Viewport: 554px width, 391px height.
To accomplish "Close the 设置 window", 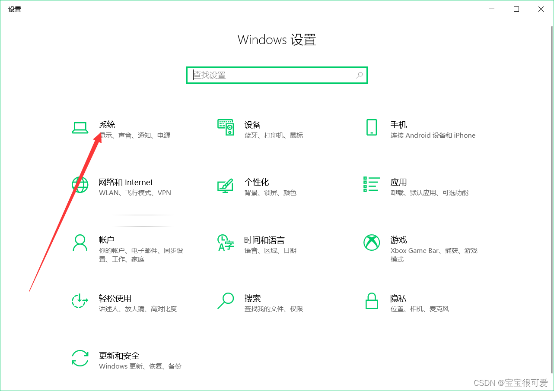I will (541, 9).
